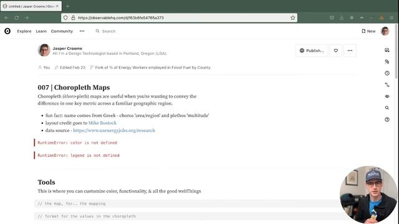Open the more options ellipsis in top nav
The height and width of the screenshot is (224, 399).
[x=82, y=31]
